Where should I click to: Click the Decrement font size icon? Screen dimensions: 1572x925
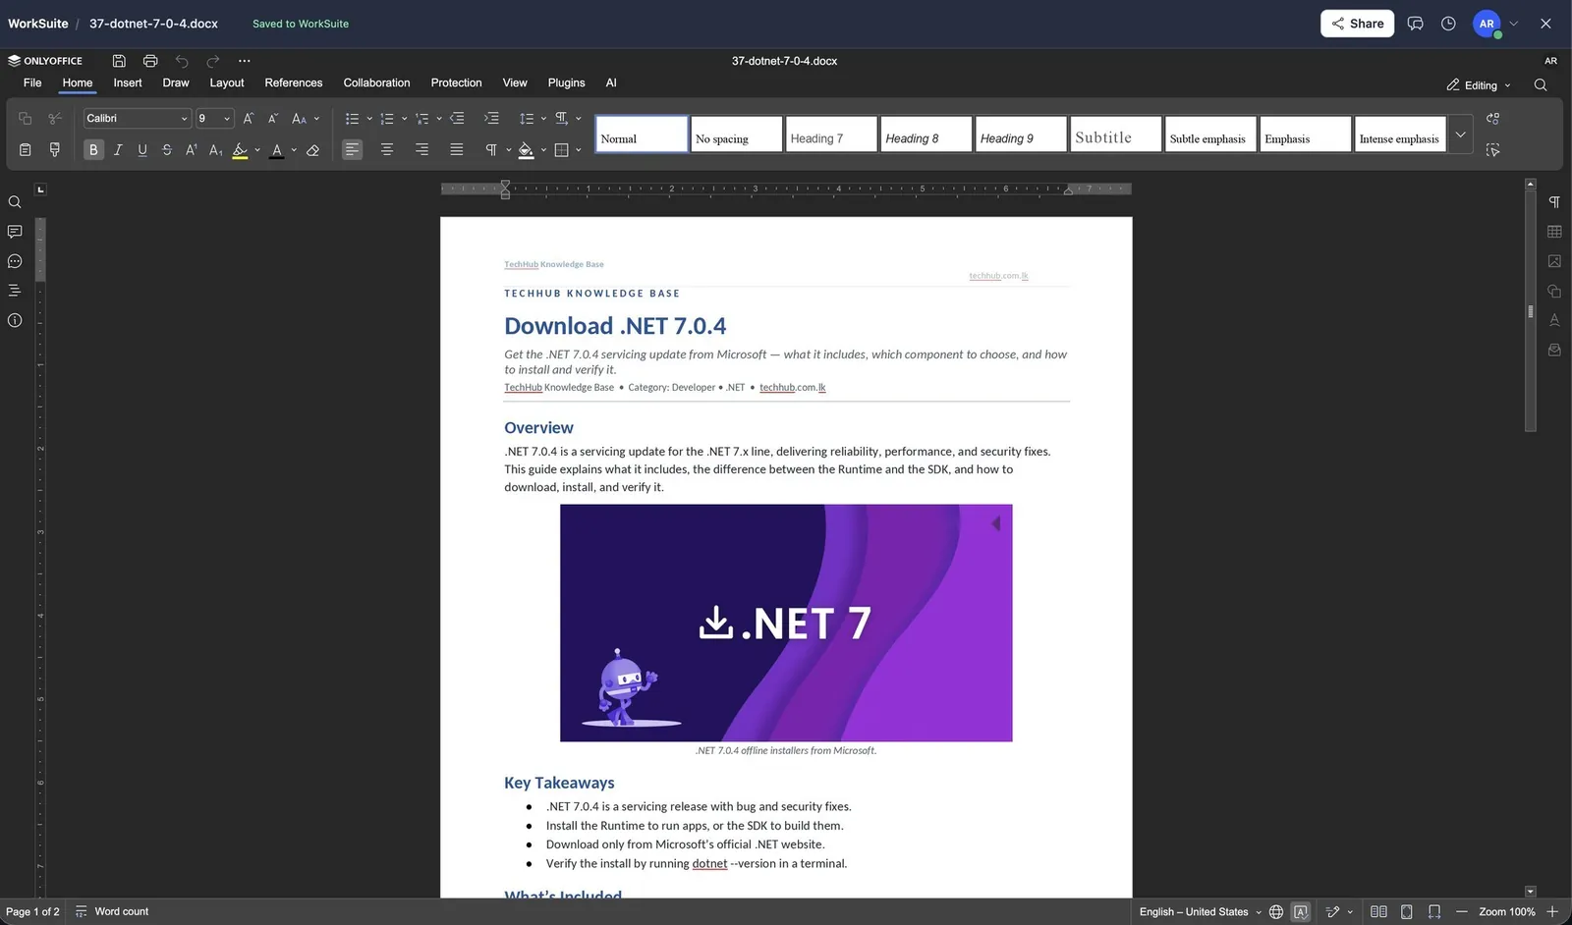pos(273,119)
